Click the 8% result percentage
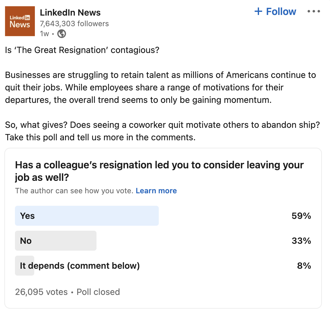This screenshot has width=330, height=313. click(304, 266)
